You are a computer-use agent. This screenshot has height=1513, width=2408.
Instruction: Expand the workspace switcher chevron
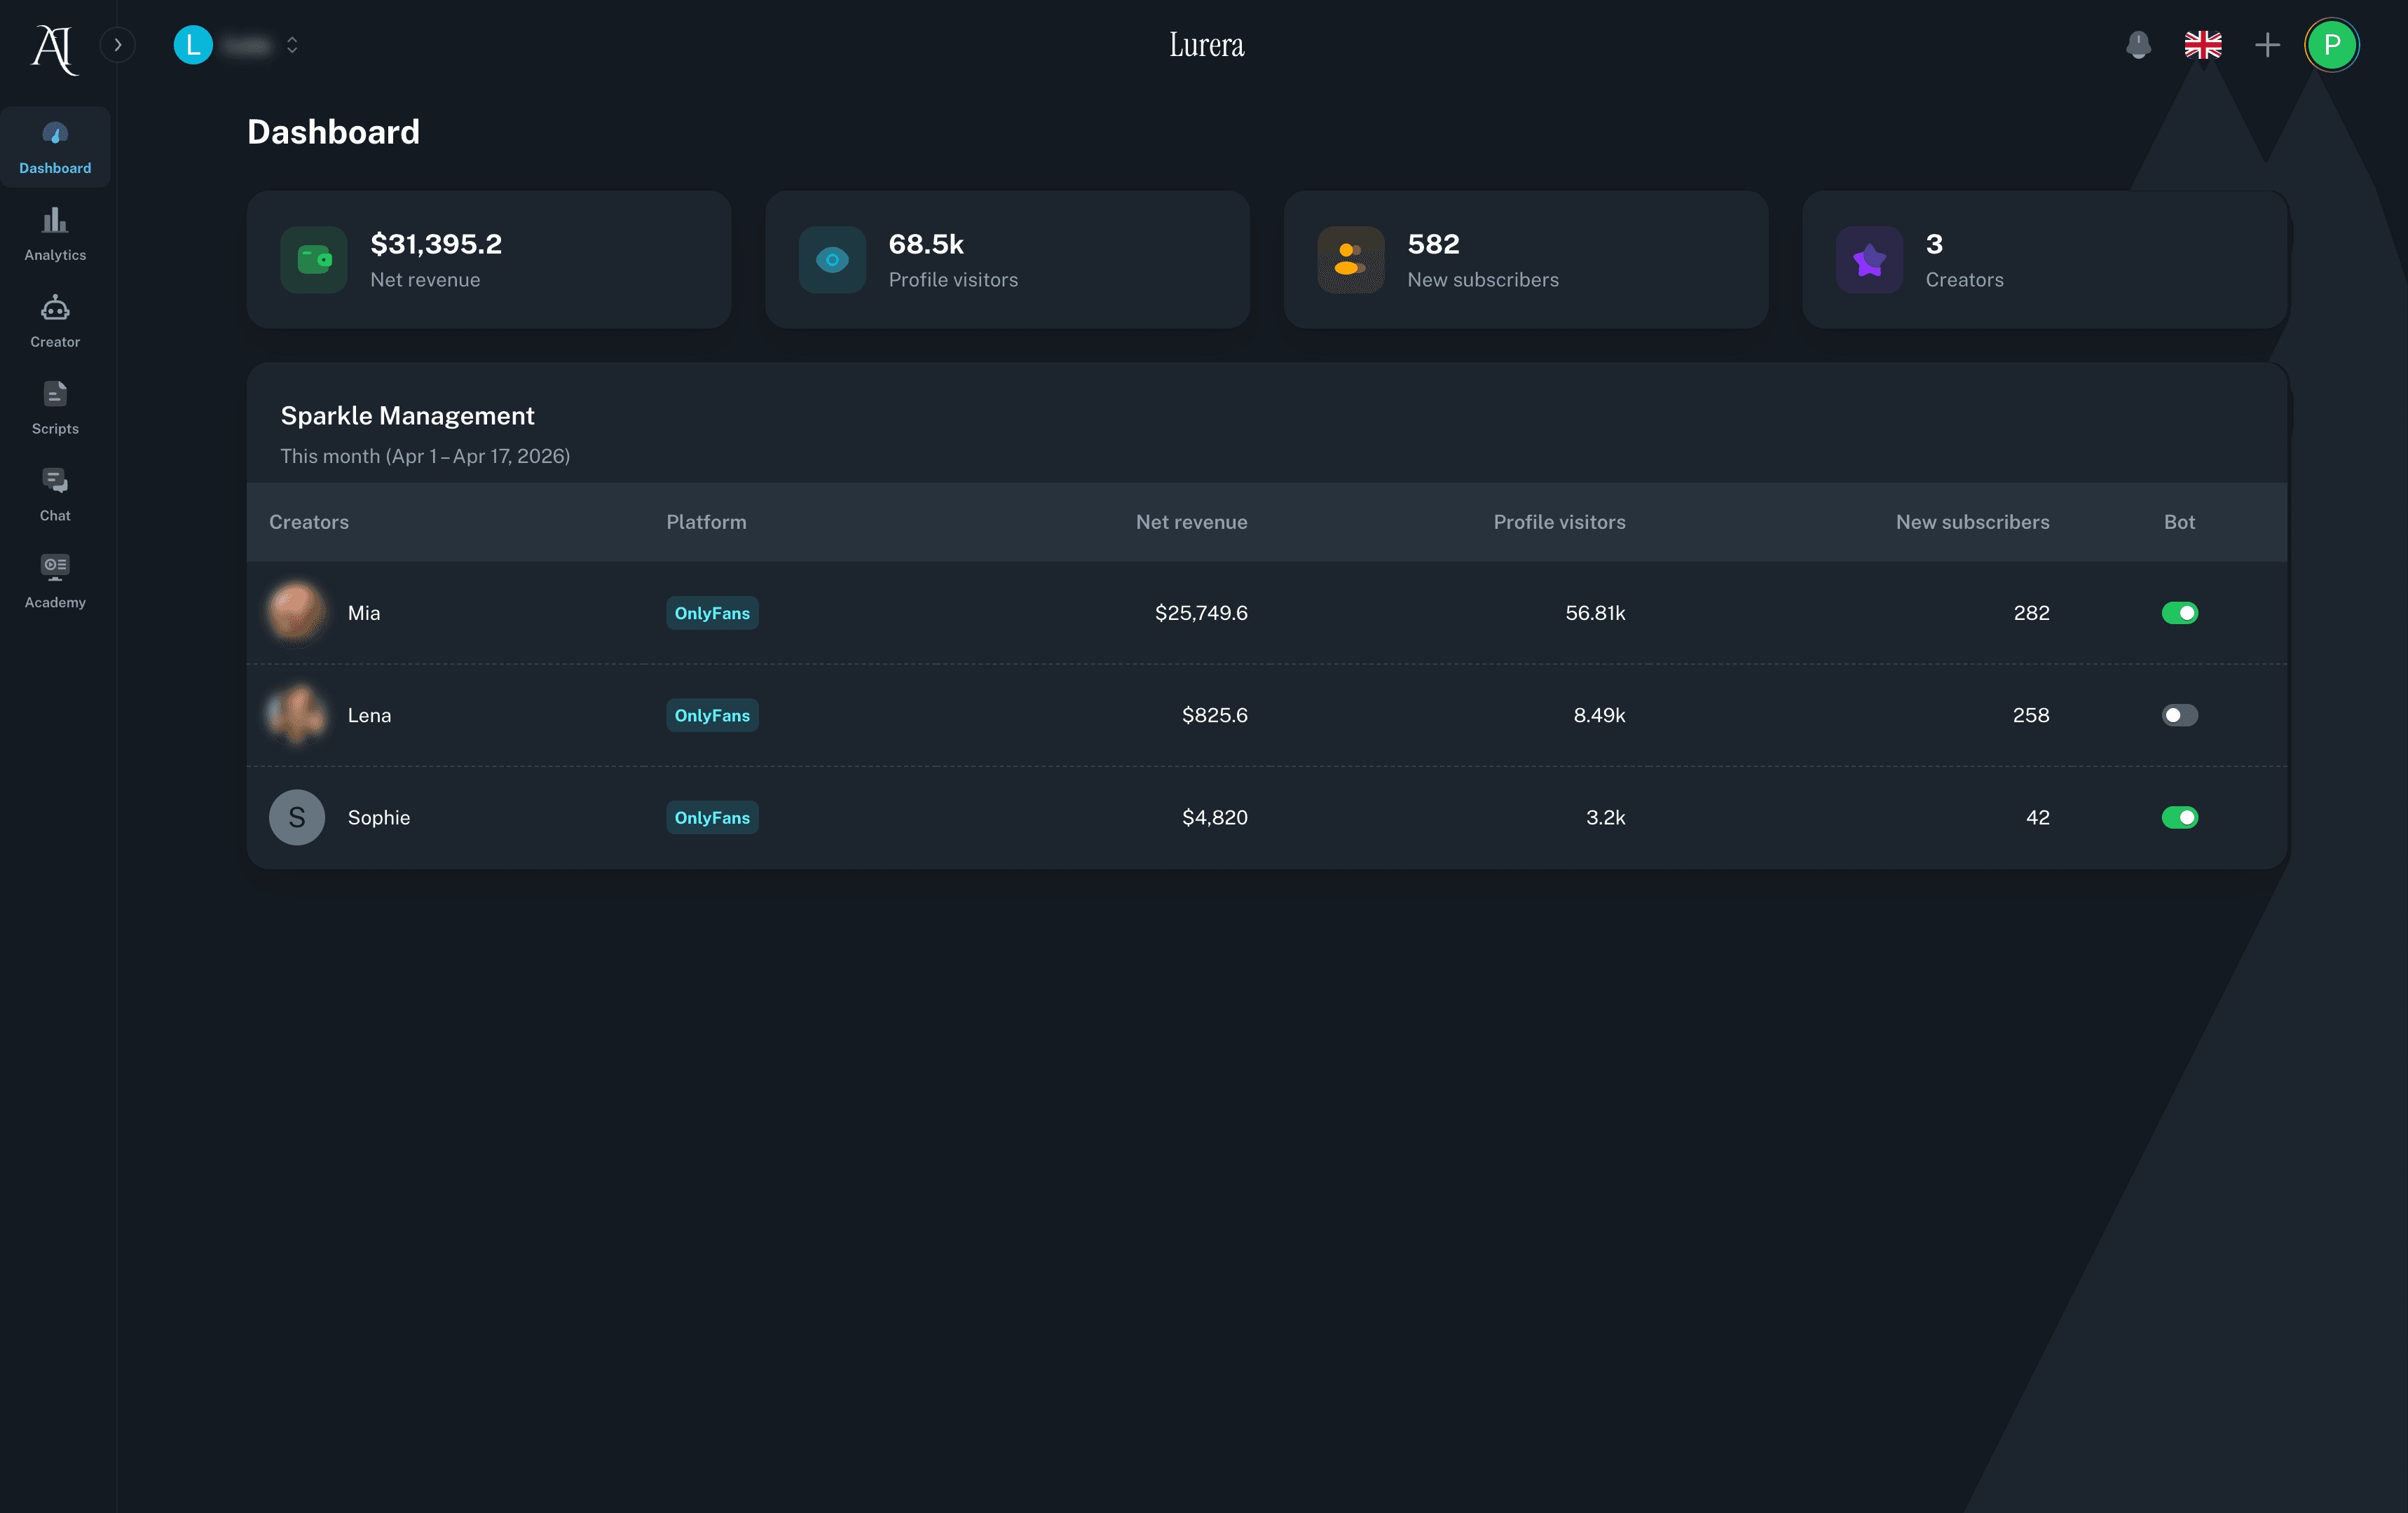click(291, 45)
